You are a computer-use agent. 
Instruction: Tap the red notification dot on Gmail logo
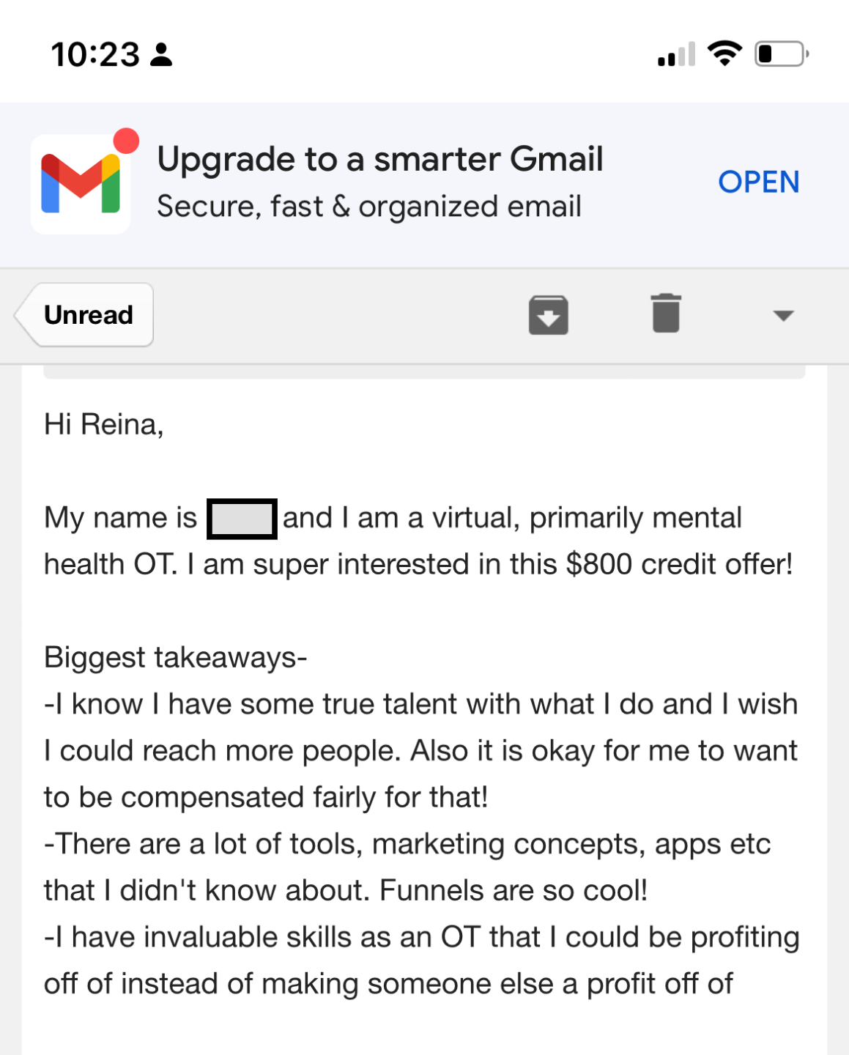pos(126,141)
